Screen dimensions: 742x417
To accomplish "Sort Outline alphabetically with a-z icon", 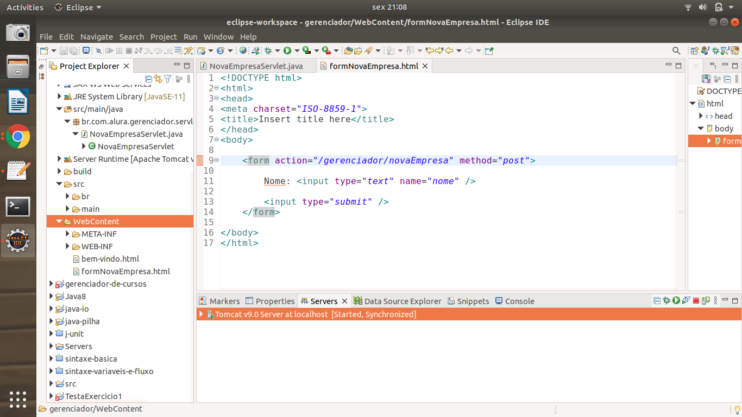I will click(706, 79).
